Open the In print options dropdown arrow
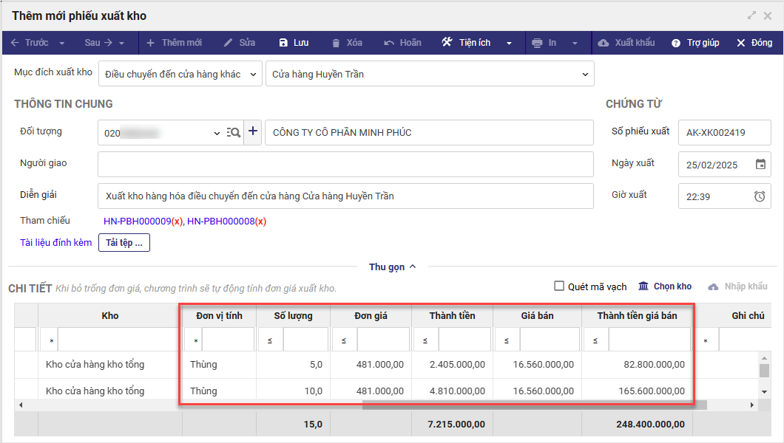Image resolution: width=784 pixels, height=443 pixels. pyautogui.click(x=575, y=43)
